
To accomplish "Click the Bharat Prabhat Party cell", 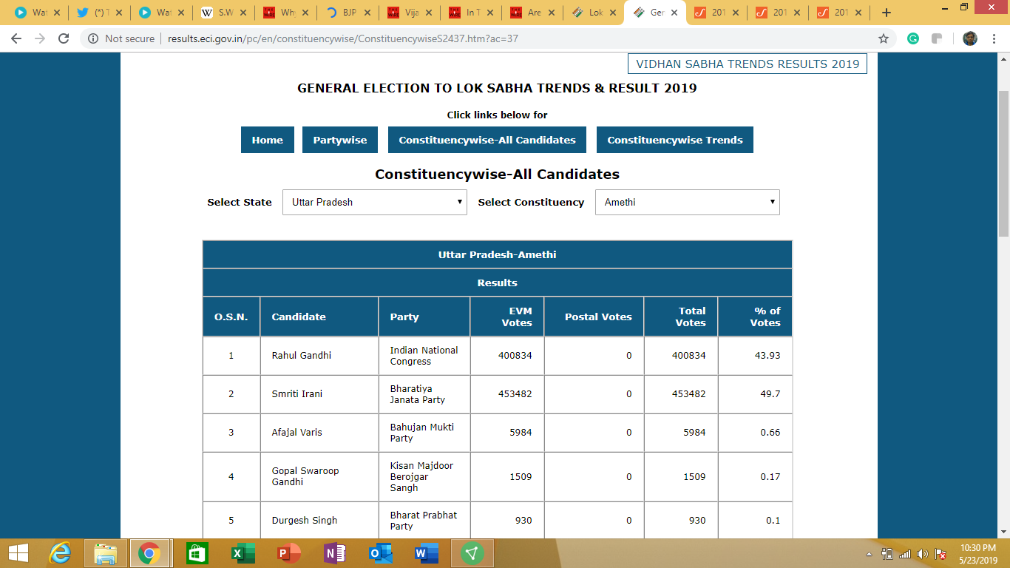I will 424,521.
